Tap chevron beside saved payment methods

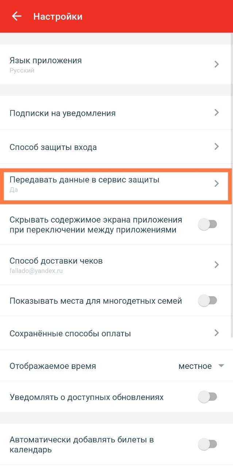tap(217, 333)
